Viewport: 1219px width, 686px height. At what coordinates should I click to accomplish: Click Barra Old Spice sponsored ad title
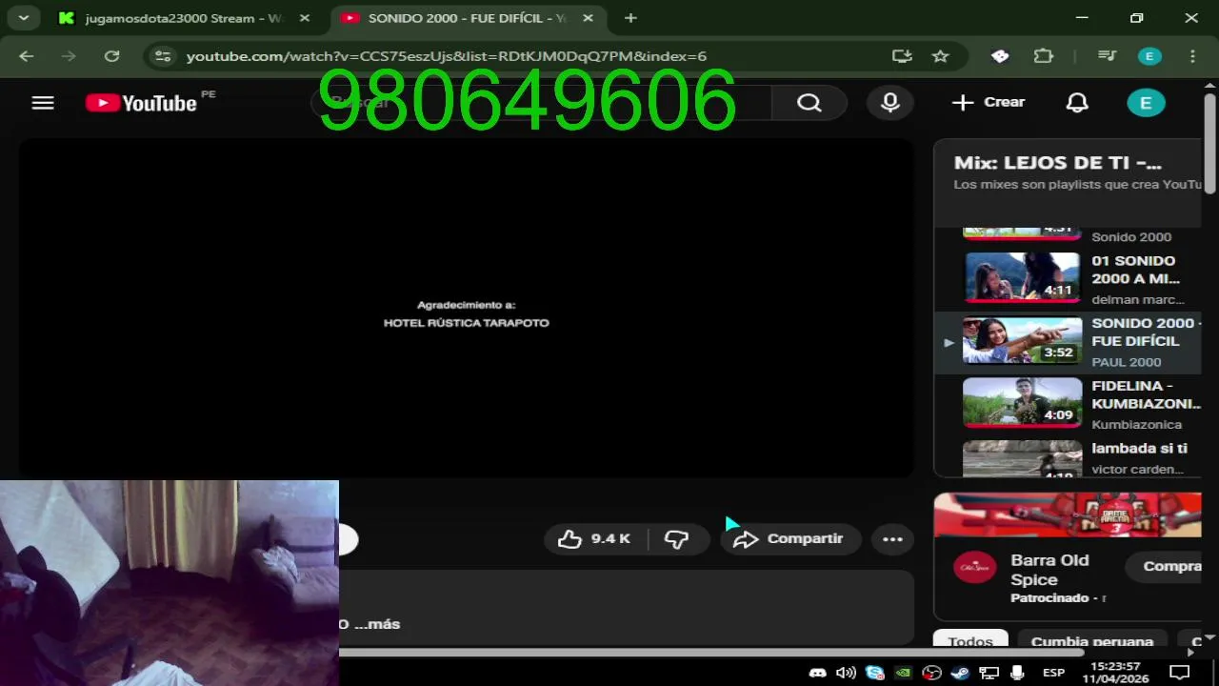(x=1049, y=569)
